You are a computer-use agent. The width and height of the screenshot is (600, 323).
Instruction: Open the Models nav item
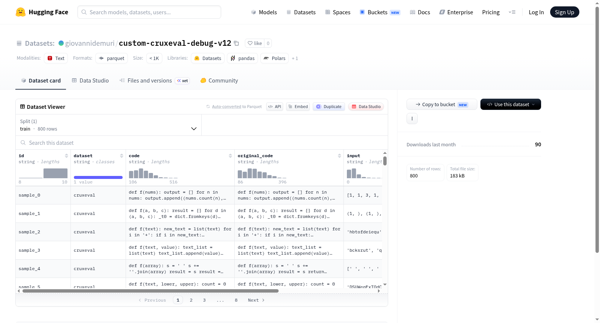264,12
